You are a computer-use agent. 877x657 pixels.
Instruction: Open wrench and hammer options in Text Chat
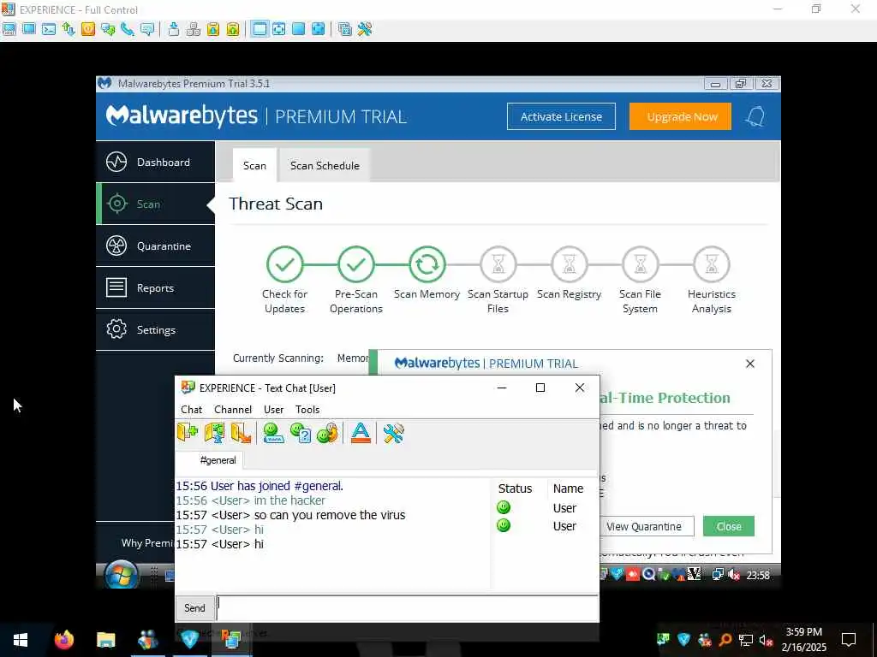click(393, 433)
